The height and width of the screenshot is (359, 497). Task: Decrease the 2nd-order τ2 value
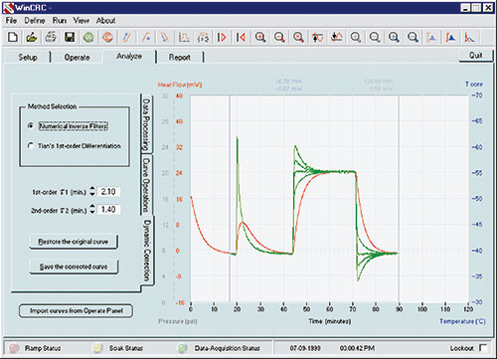[x=92, y=212]
